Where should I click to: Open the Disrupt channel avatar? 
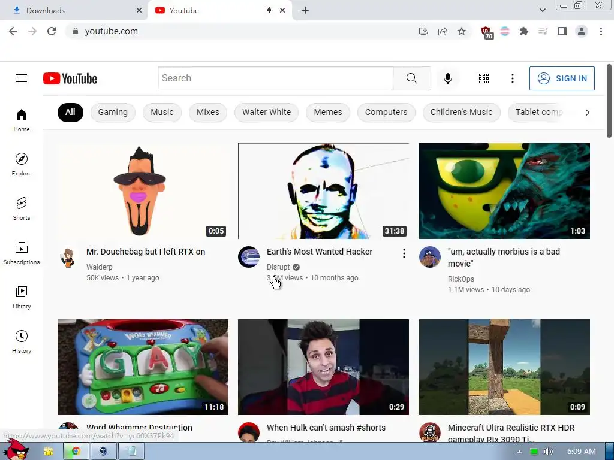[249, 257]
